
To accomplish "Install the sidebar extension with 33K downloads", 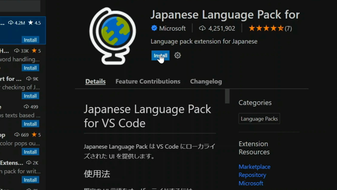I will click(31, 68).
